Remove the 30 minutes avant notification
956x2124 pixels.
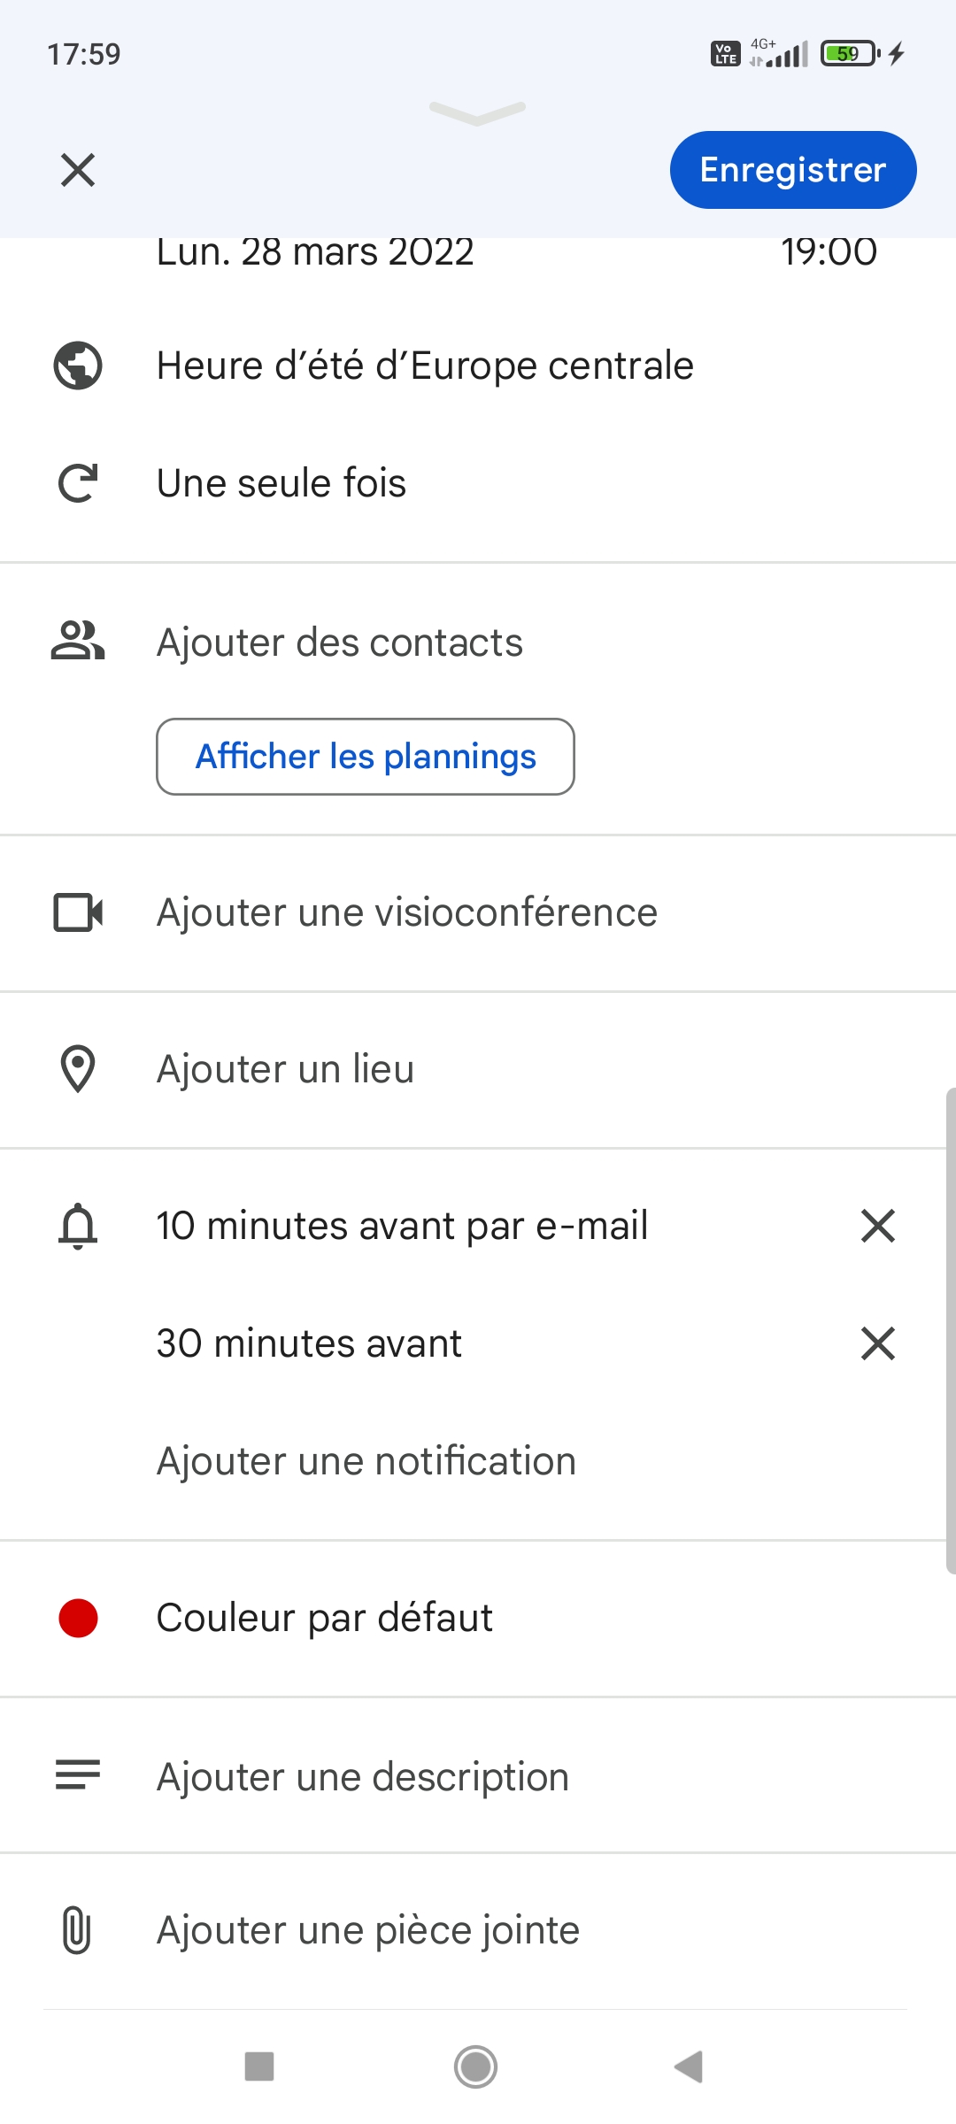coord(877,1343)
